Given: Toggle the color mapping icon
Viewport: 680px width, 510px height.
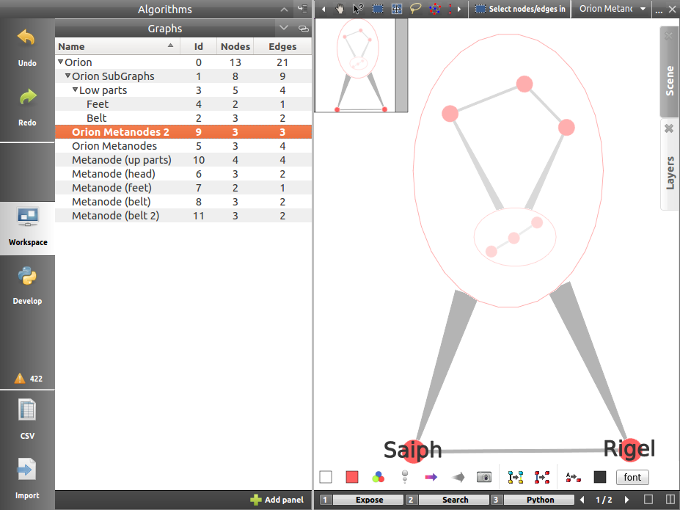Looking at the screenshot, I should click(378, 477).
